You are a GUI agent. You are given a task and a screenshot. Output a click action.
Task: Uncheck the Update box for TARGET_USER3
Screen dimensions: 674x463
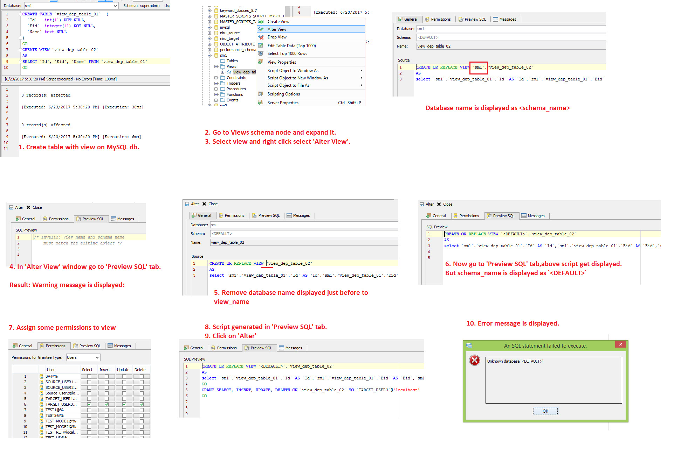[124, 404]
